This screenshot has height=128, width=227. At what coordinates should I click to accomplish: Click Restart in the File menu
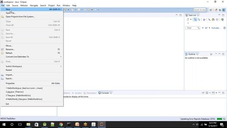pyautogui.click(x=32, y=70)
